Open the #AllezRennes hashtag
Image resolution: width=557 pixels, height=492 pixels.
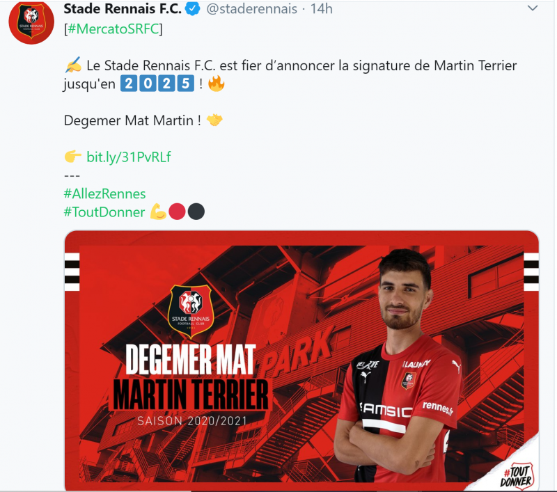coord(105,194)
